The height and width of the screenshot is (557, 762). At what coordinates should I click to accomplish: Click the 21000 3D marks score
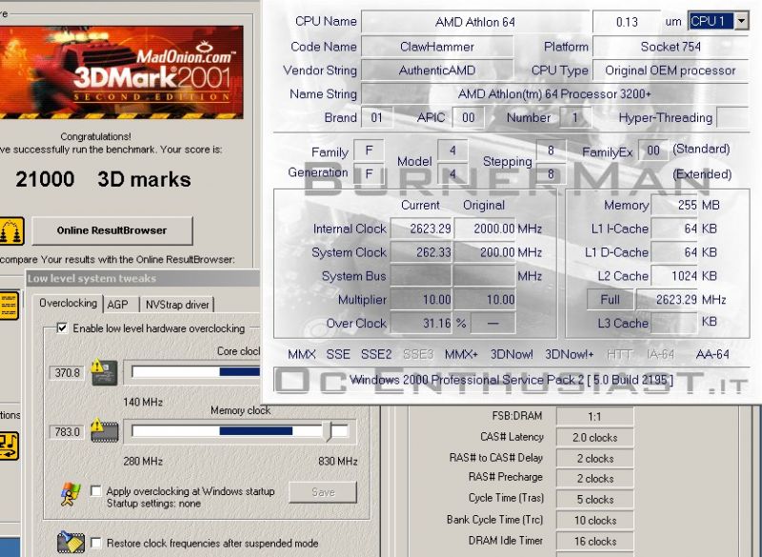click(103, 179)
